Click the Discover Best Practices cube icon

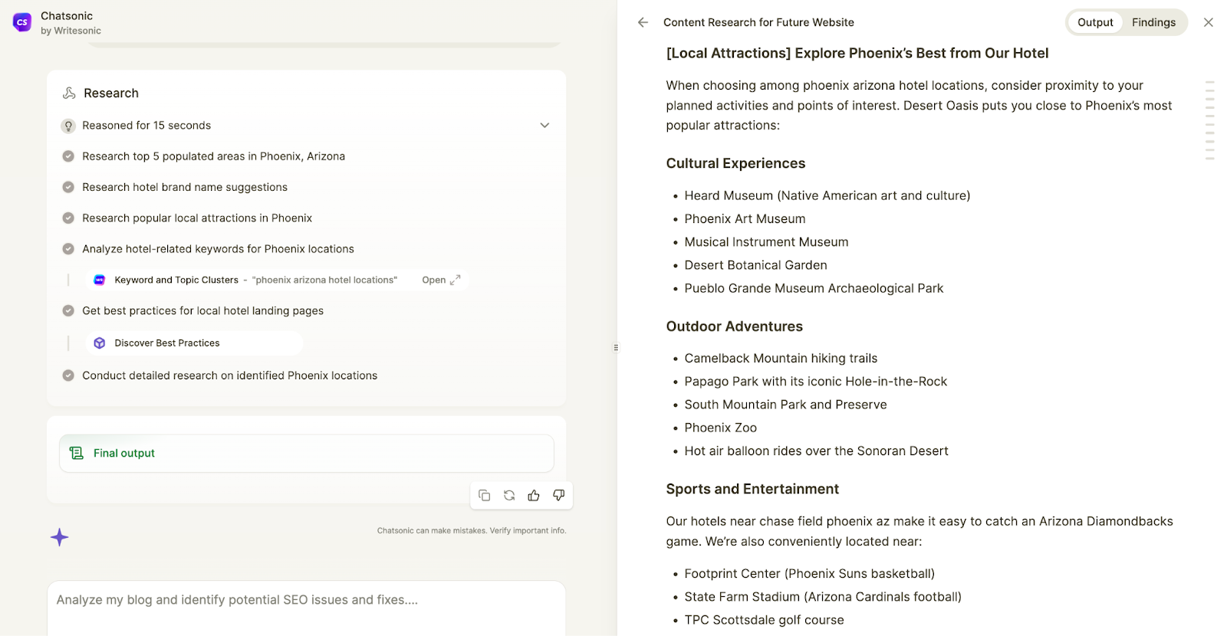click(99, 343)
